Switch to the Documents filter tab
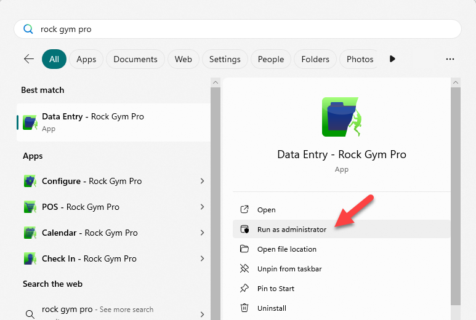This screenshot has width=476, height=320. pos(135,59)
